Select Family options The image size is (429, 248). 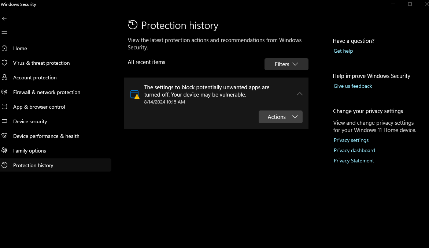point(56,151)
